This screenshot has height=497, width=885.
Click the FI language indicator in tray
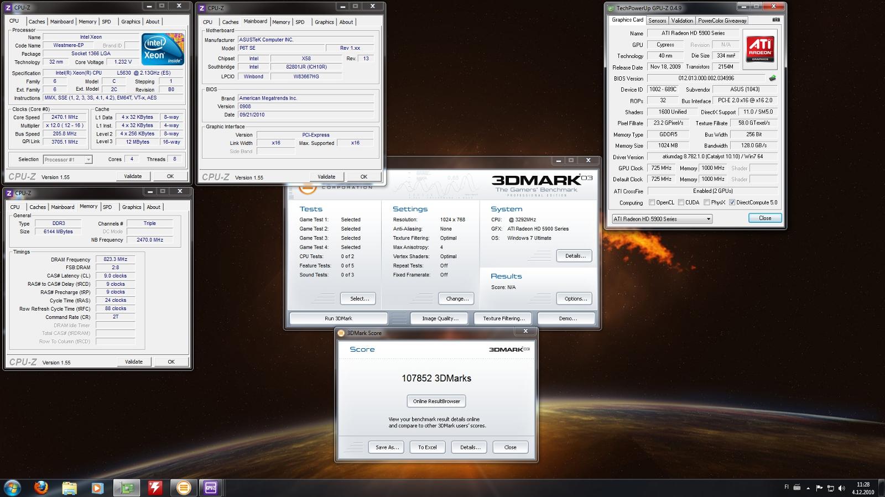[x=787, y=487]
